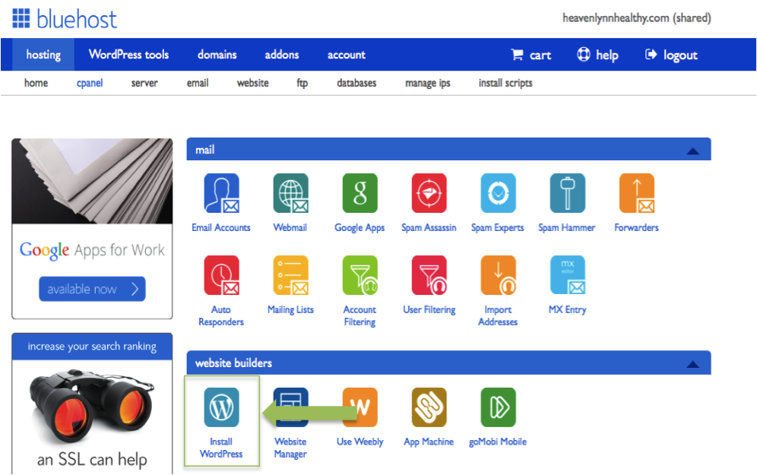
Task: Open install scripts submenu
Action: coord(505,83)
